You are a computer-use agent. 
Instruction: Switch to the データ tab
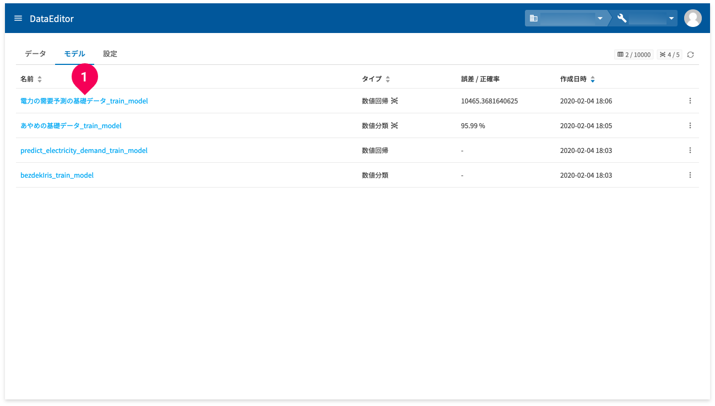(35, 54)
